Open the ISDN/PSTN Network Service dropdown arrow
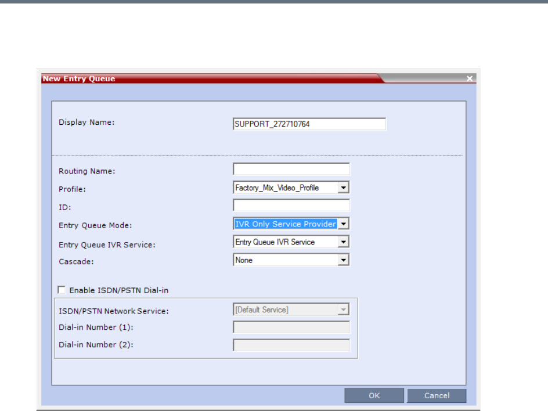 tap(344, 309)
